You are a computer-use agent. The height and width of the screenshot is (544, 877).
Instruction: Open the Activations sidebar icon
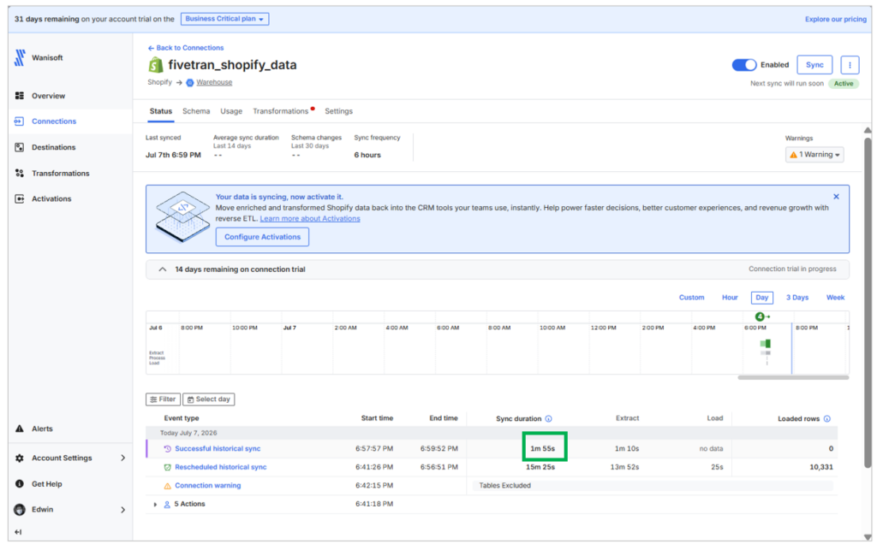click(20, 198)
